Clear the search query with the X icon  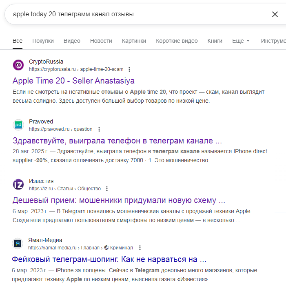(275, 14)
